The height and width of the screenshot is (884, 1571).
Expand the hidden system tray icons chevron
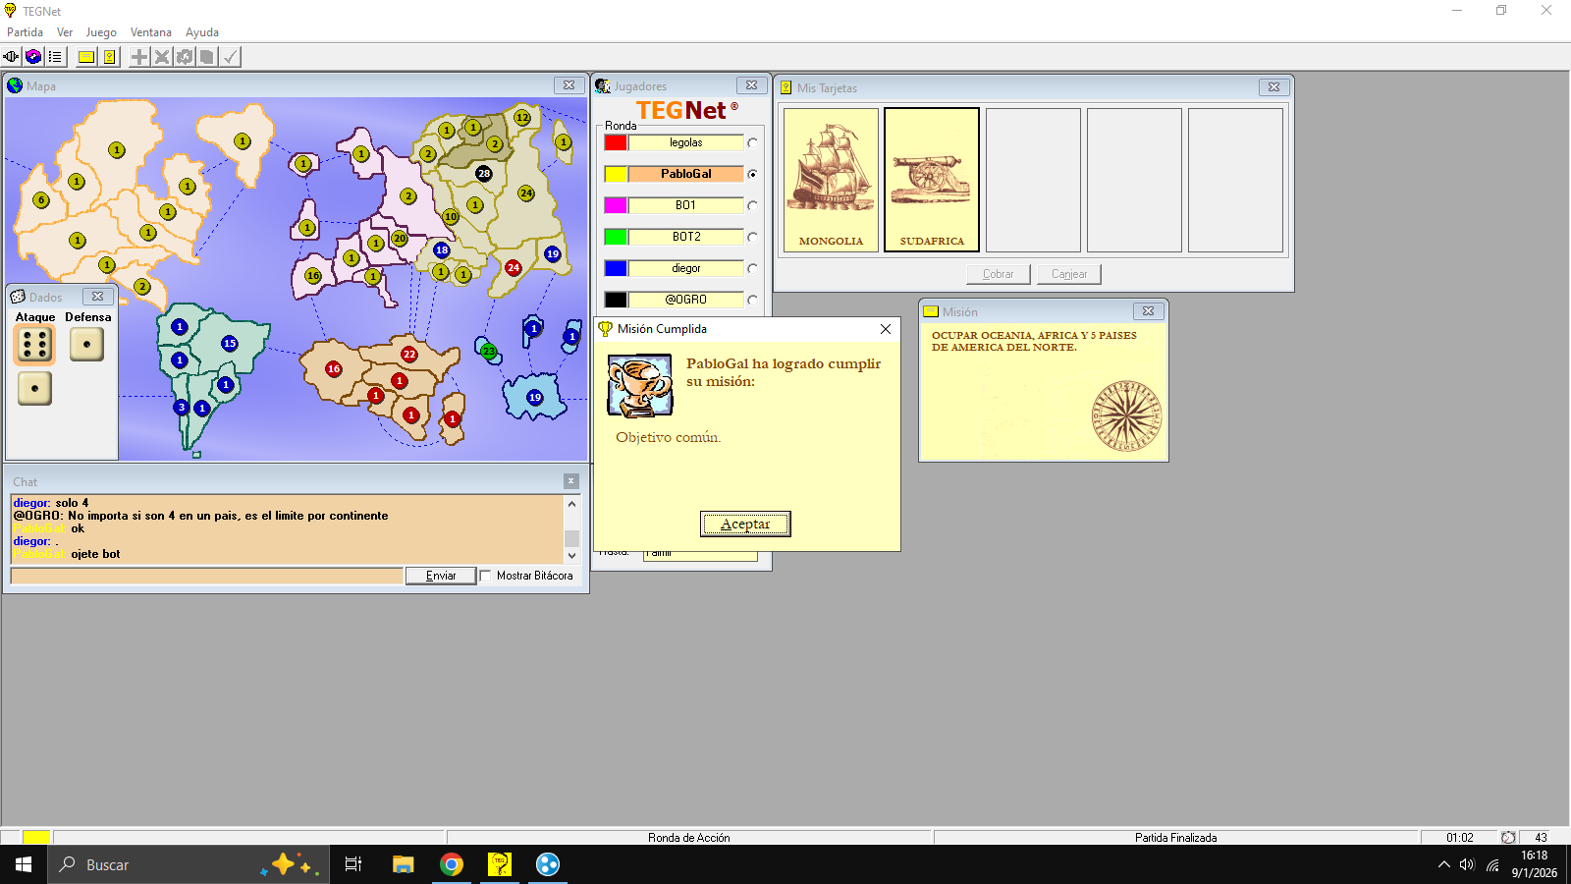[x=1443, y=865]
